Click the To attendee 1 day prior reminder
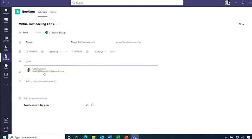 point(37,105)
